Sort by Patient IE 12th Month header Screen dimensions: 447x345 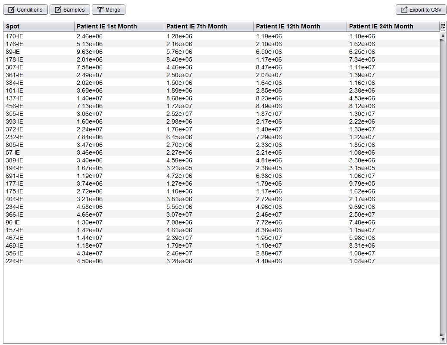point(300,26)
